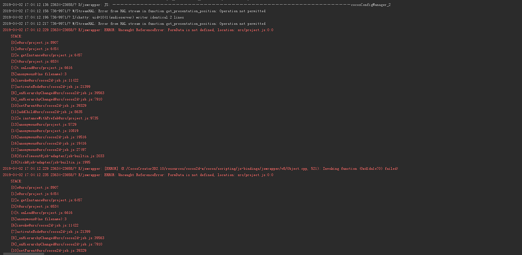Select the anonymous project.js:5729 stack frame
The height and width of the screenshot is (255, 522).
pyautogui.click(x=43, y=124)
